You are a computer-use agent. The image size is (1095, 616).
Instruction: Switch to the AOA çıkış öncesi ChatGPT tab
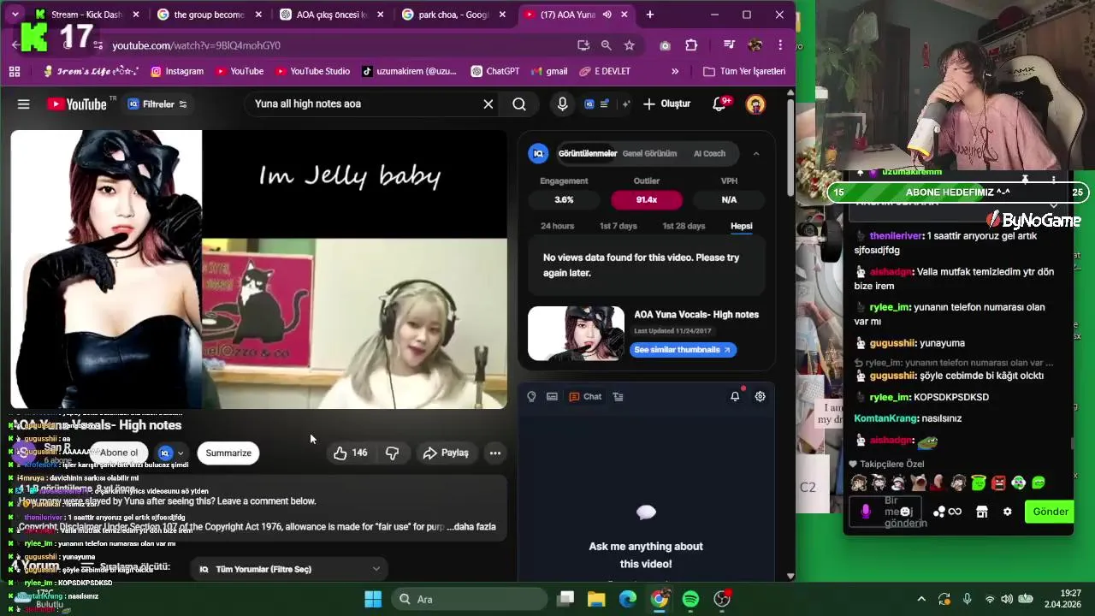pos(331,15)
